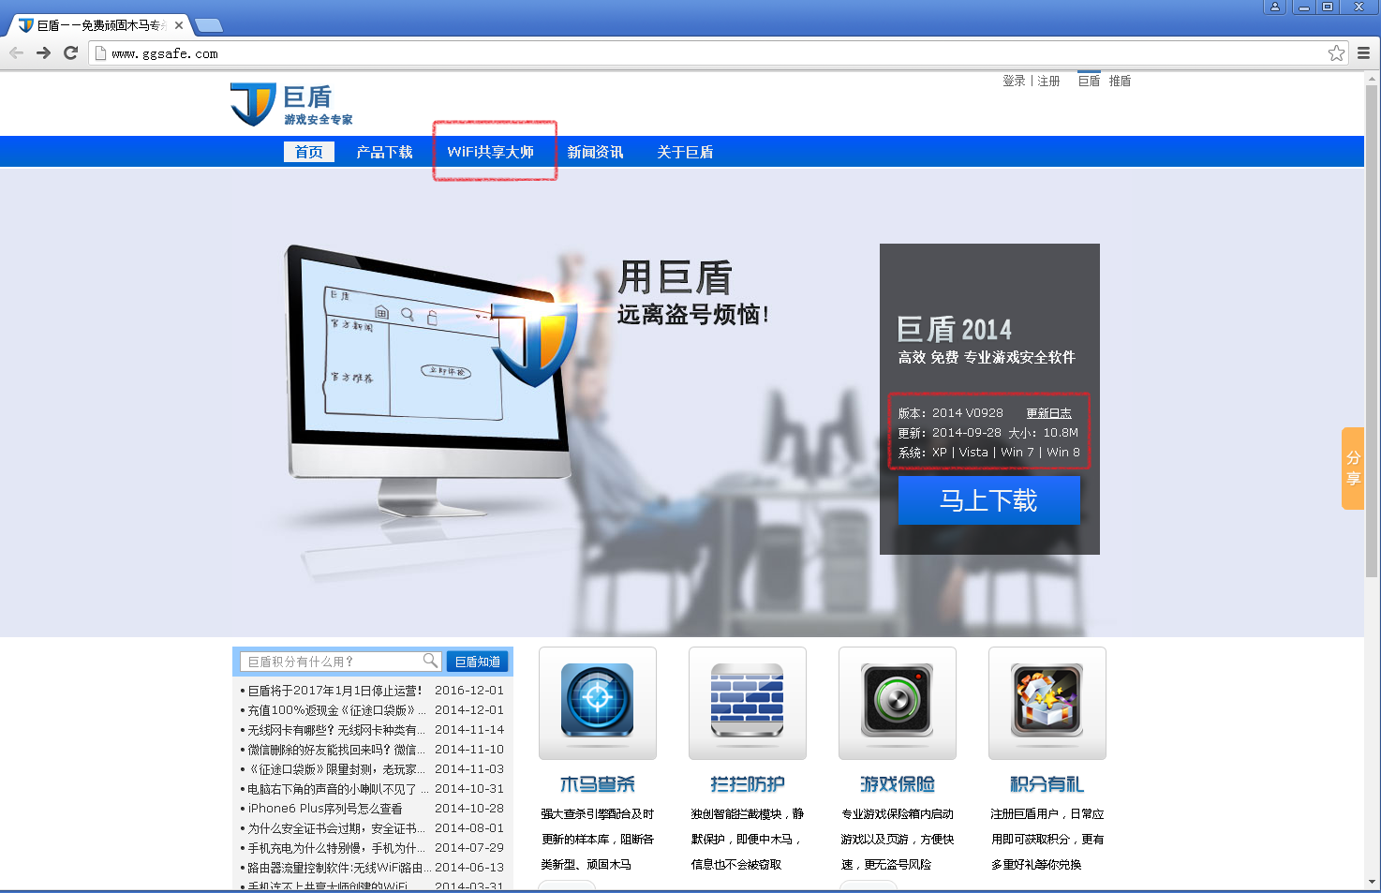Click the 积分有礼 gift box icon

click(x=1047, y=700)
